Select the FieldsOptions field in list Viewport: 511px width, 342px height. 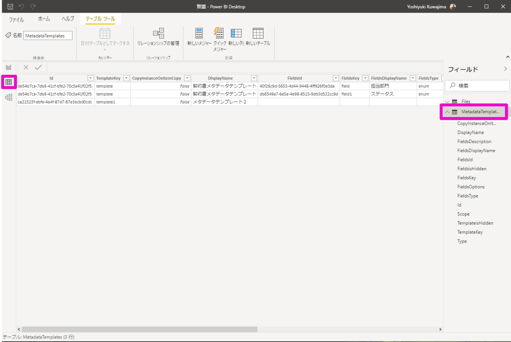pos(471,187)
